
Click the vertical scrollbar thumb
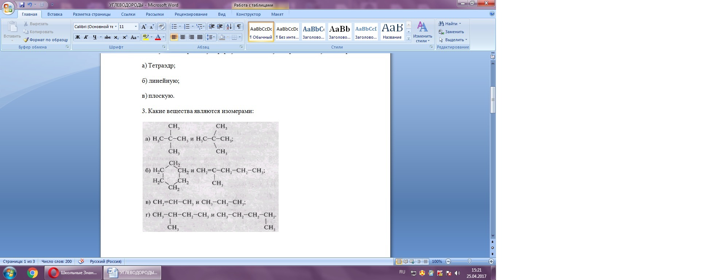click(493, 100)
